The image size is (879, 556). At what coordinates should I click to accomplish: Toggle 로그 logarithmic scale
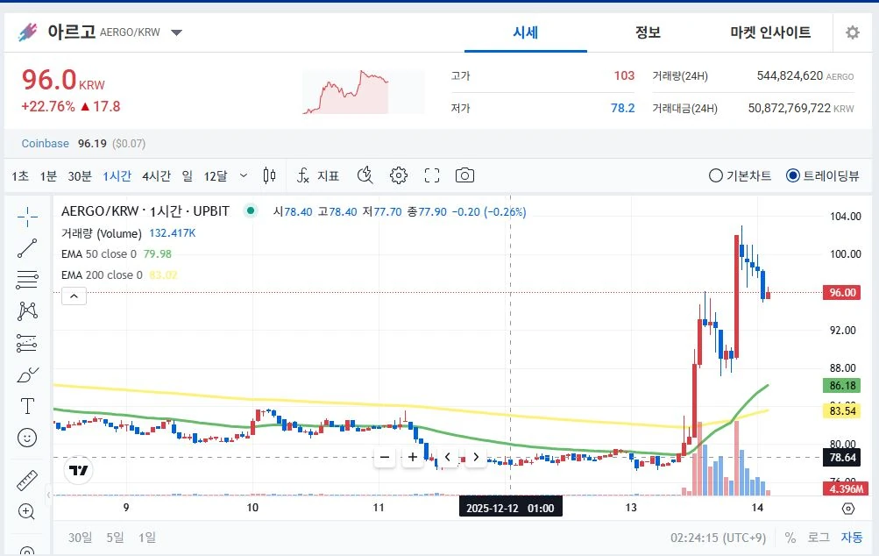tap(819, 538)
